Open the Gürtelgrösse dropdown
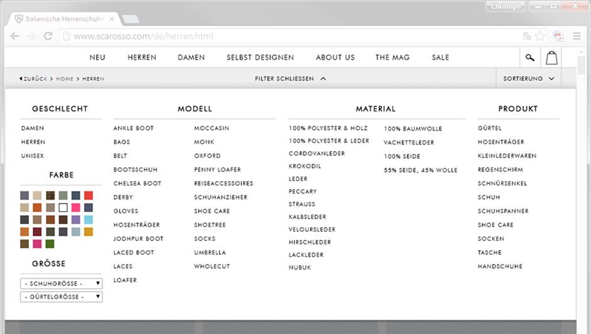The width and height of the screenshot is (591, 334). click(61, 297)
